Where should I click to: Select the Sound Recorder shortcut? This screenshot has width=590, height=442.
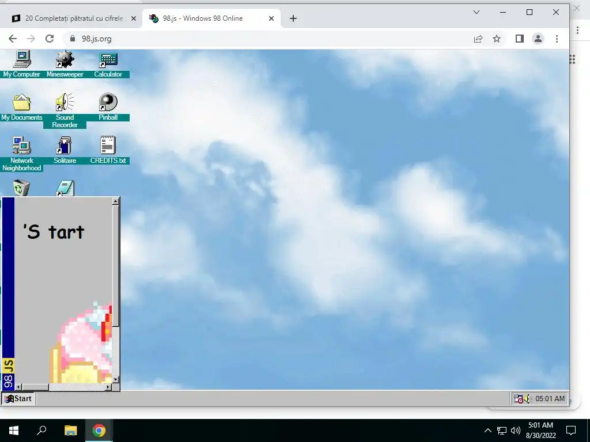(x=65, y=110)
